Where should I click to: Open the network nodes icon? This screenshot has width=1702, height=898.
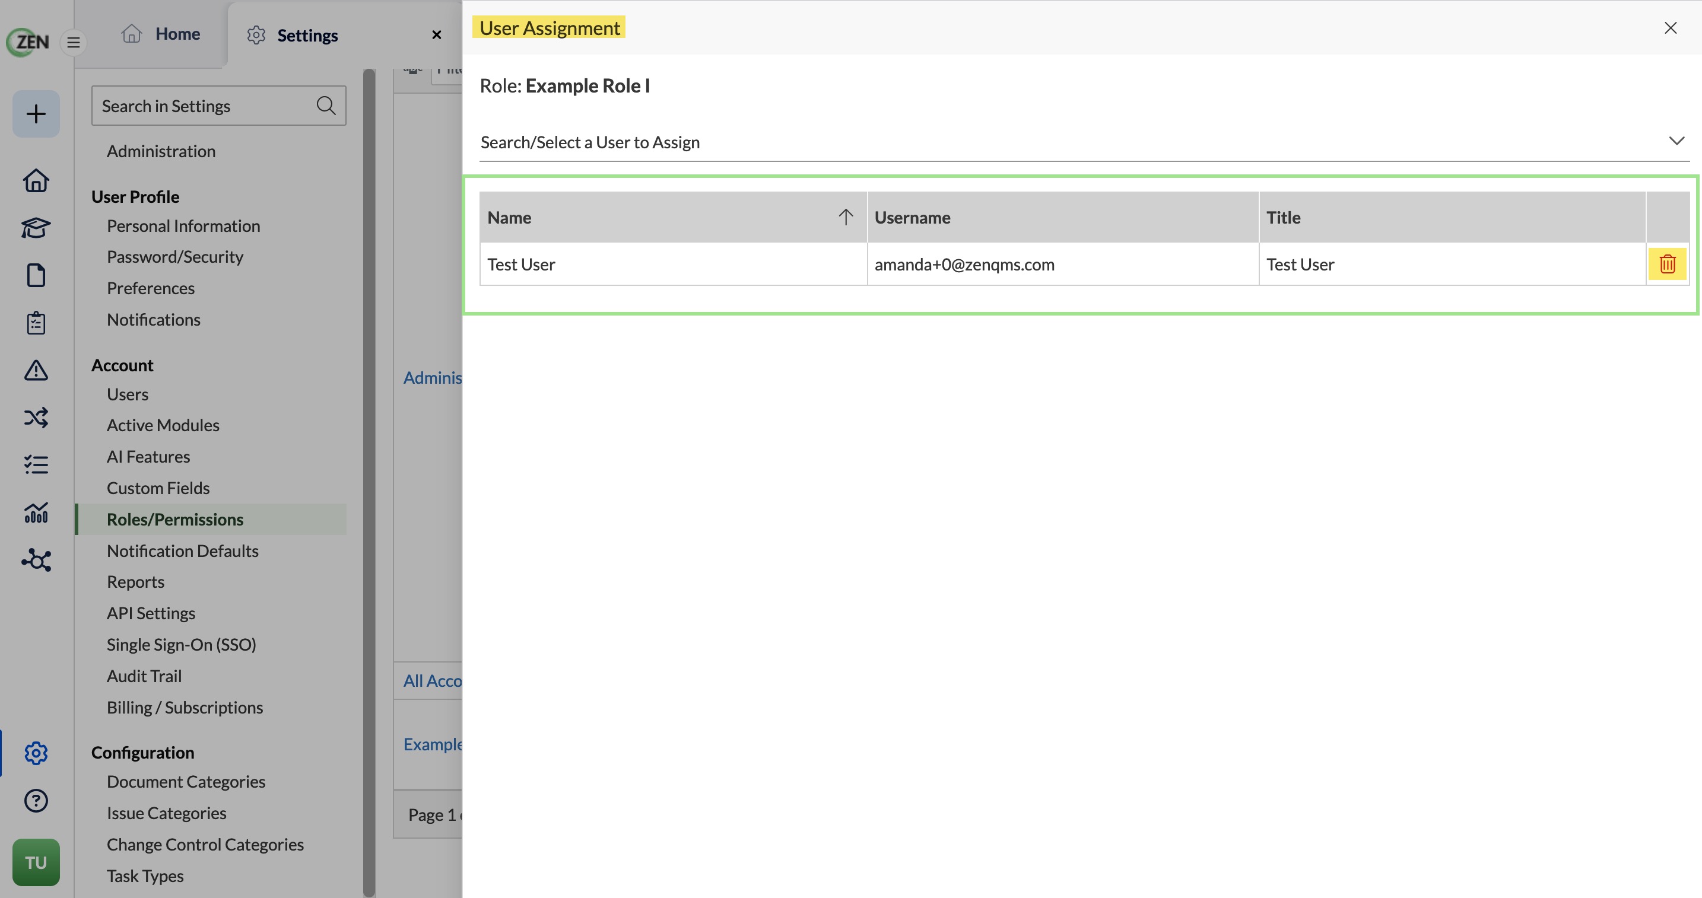(36, 560)
